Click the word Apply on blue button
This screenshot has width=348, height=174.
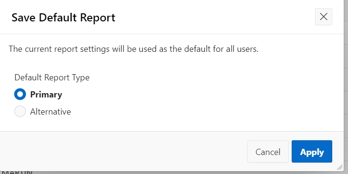(x=312, y=152)
